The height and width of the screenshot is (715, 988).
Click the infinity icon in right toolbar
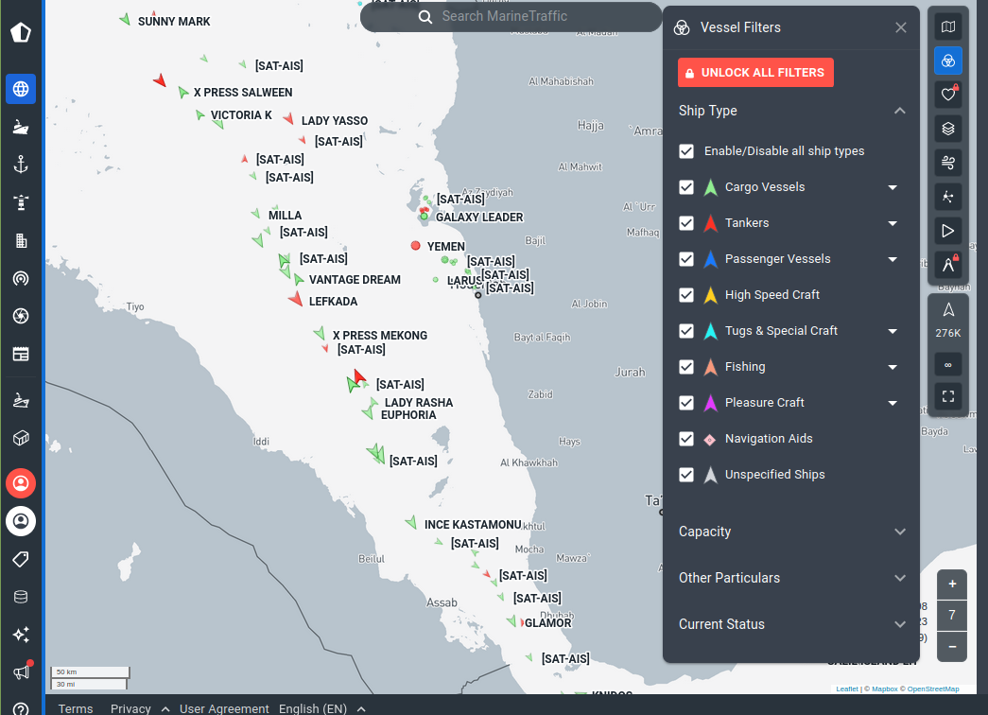[948, 365]
